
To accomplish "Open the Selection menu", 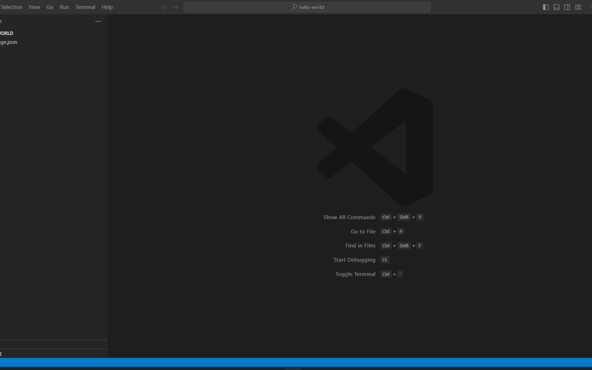I will coord(11,7).
